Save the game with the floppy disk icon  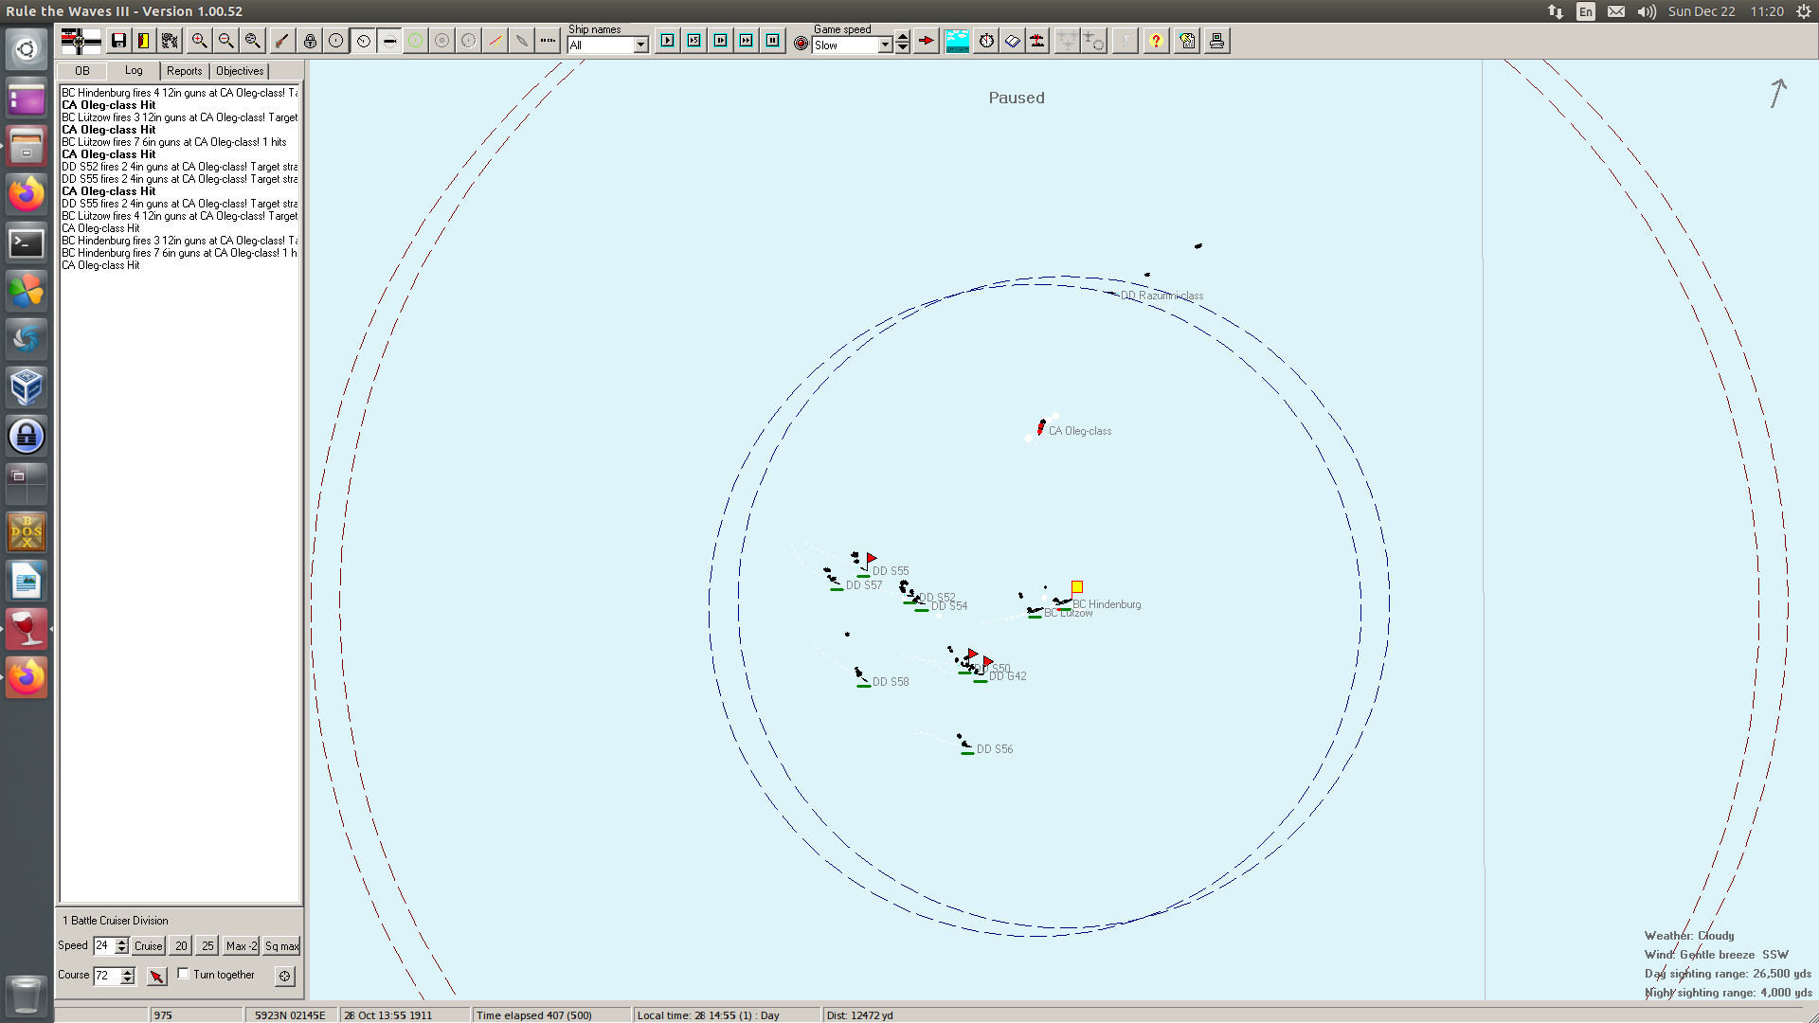tap(118, 41)
